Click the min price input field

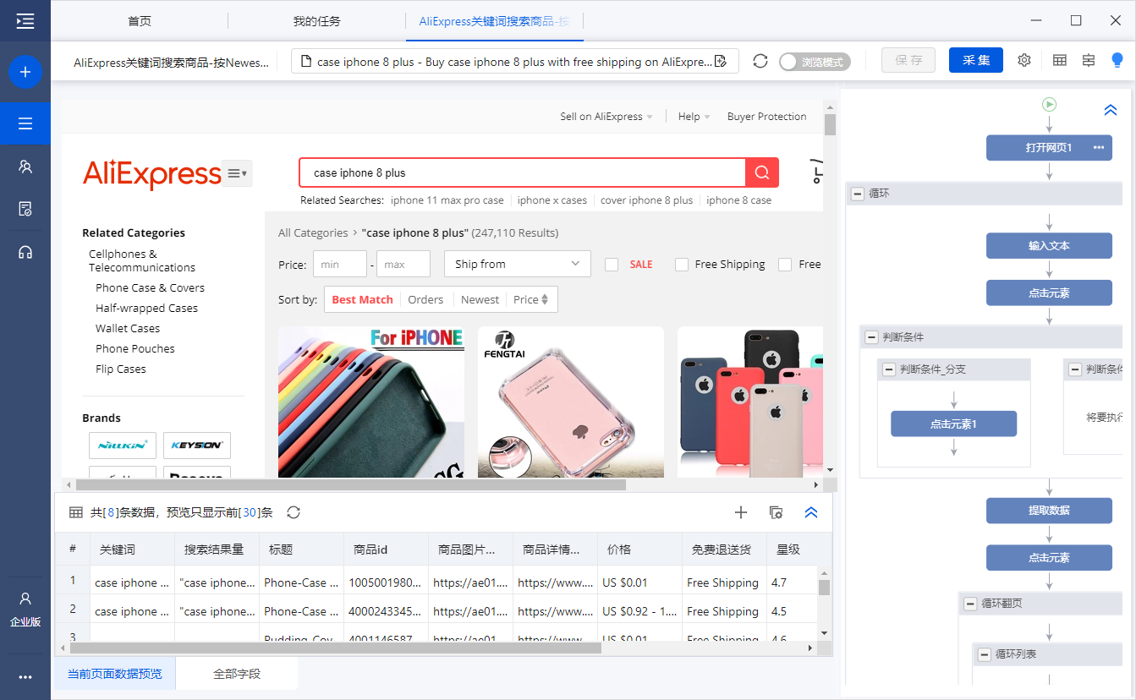tap(340, 265)
